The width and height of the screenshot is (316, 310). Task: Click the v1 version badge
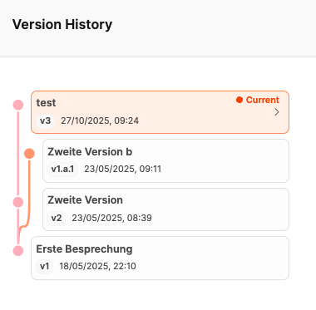(45, 266)
